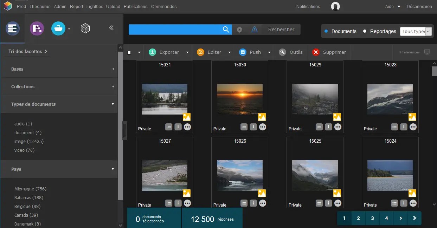Screen dimensions: 437x228
Task: Open the Tous types dropdown
Action: [416, 31]
